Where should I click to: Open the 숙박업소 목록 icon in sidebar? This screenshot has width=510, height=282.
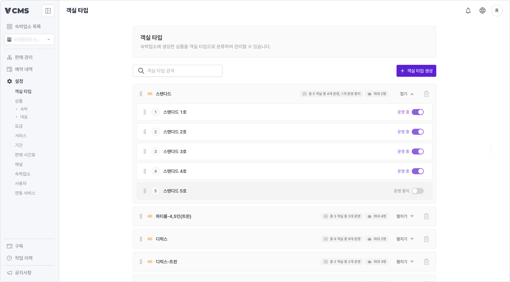[9, 26]
